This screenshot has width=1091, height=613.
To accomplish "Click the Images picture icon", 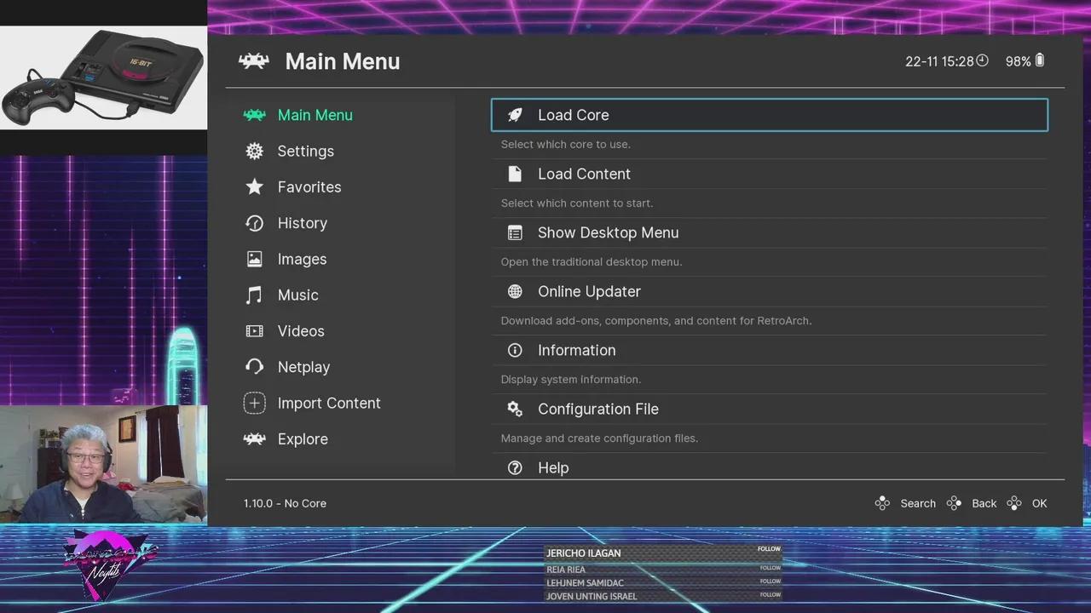I will (x=254, y=259).
